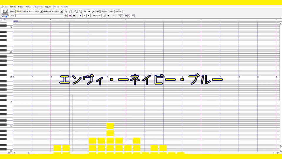Click the fourth pitch edit icon
Viewport: 282px width, 159px height.
pyautogui.click(x=130, y=16)
